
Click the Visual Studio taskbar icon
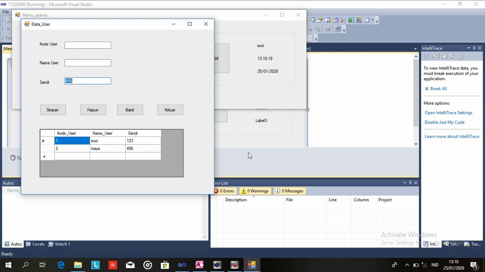[x=182, y=265]
